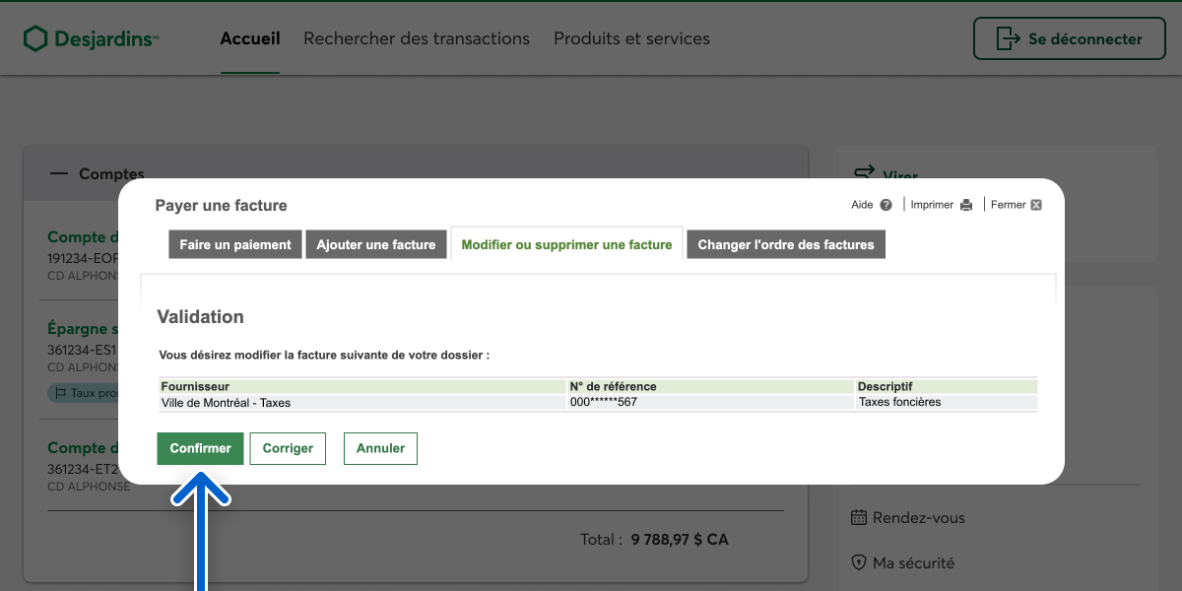Image resolution: width=1182 pixels, height=591 pixels.
Task: Click the Corriger button
Action: (288, 448)
